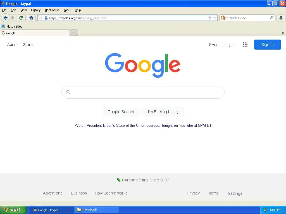Open the Help menu
Image resolution: width=286 pixels, height=214 pixels.
pos(78,10)
